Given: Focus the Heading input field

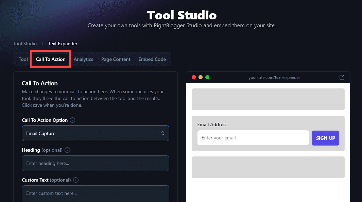Looking at the screenshot, I should point(95,163).
